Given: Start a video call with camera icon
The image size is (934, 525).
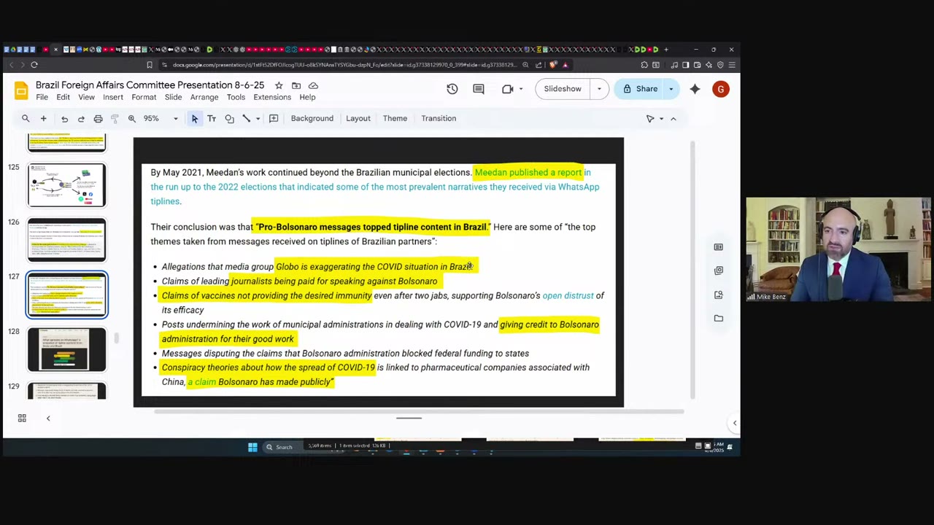Looking at the screenshot, I should coord(508,89).
